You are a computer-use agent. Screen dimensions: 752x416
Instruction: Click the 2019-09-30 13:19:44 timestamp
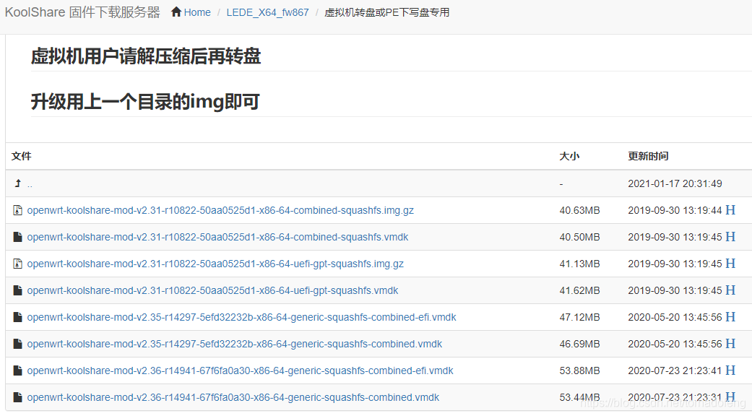point(675,210)
